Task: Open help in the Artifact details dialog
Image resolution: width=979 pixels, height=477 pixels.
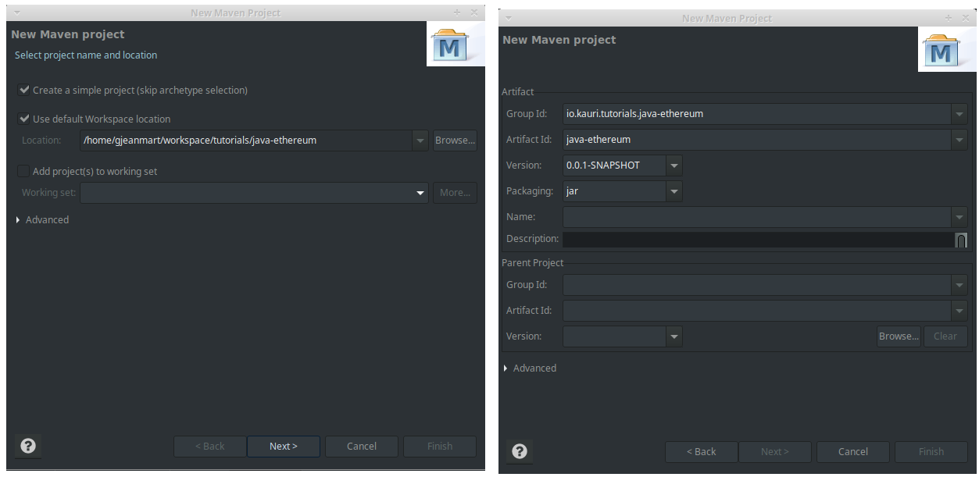Action: (x=520, y=451)
